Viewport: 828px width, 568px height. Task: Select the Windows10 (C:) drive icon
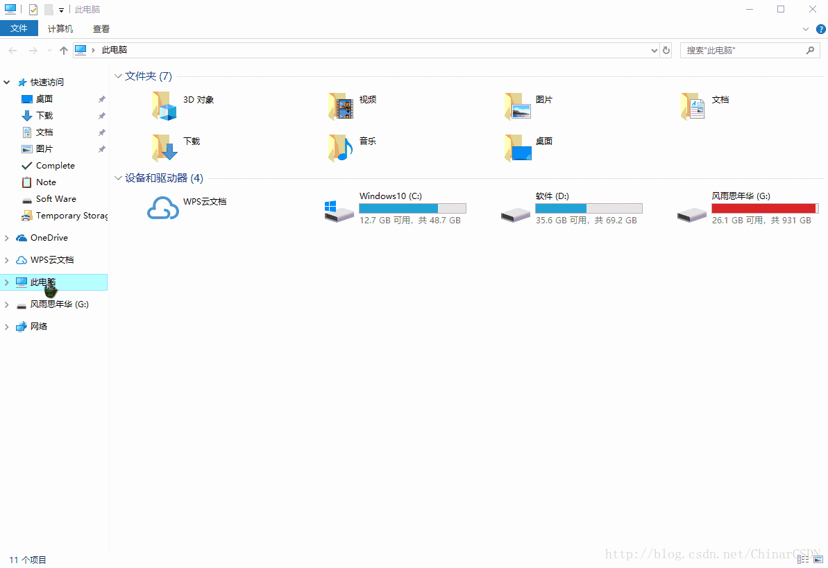[339, 211]
